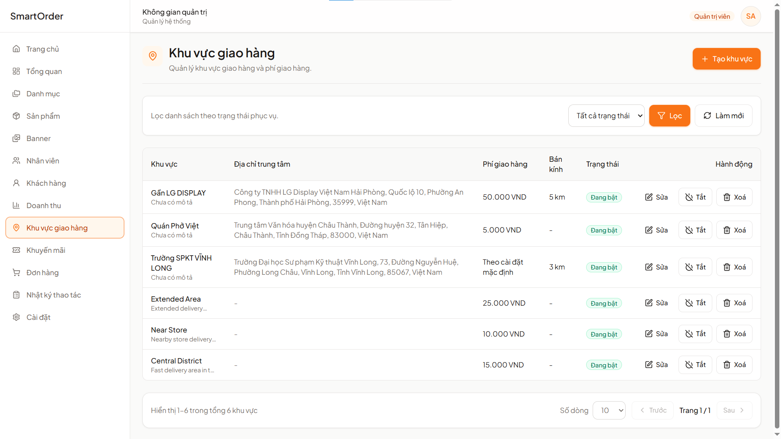Open the SA user avatar
Screen dimensions: 781x439
(750, 16)
